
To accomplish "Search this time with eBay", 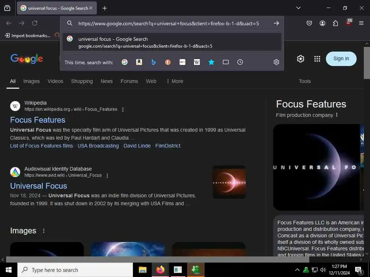I will (x=182, y=62).
